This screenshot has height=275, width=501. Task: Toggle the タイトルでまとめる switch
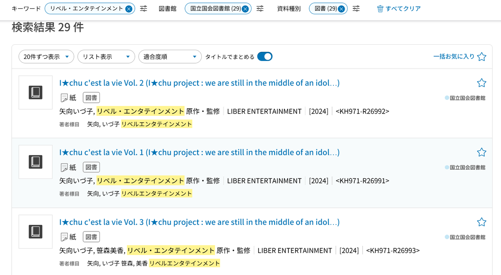[265, 56]
